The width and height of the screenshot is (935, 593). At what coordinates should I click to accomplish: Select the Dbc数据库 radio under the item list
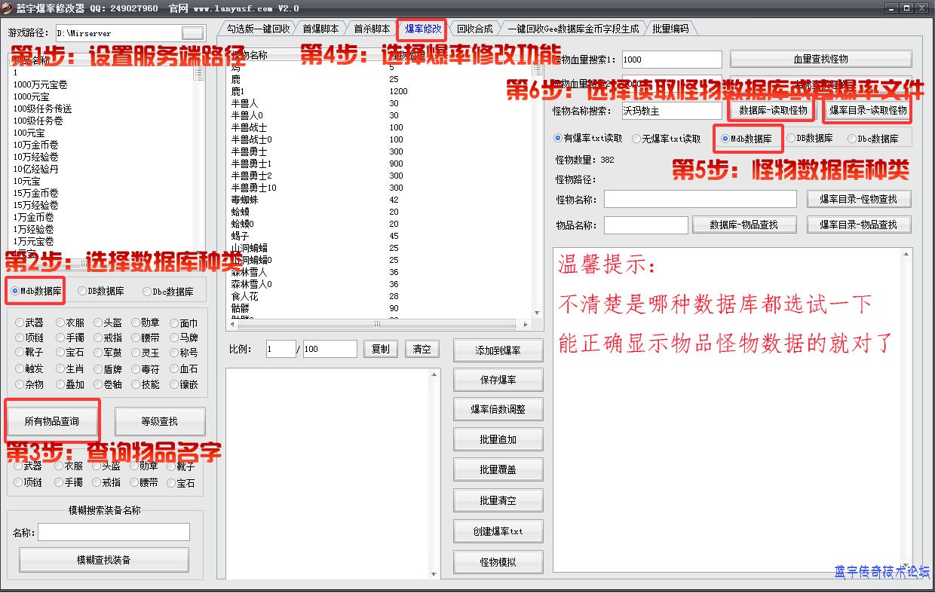[146, 292]
